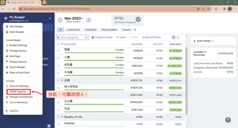
Task: Click the tab search arrow in Chrome
Action: tap(3, 2)
